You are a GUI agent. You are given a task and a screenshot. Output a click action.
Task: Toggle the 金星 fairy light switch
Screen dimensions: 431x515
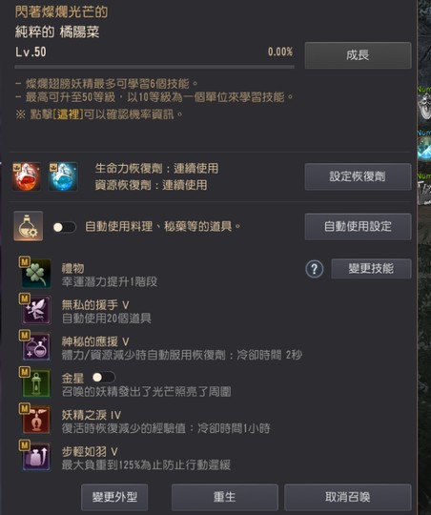coord(104,377)
